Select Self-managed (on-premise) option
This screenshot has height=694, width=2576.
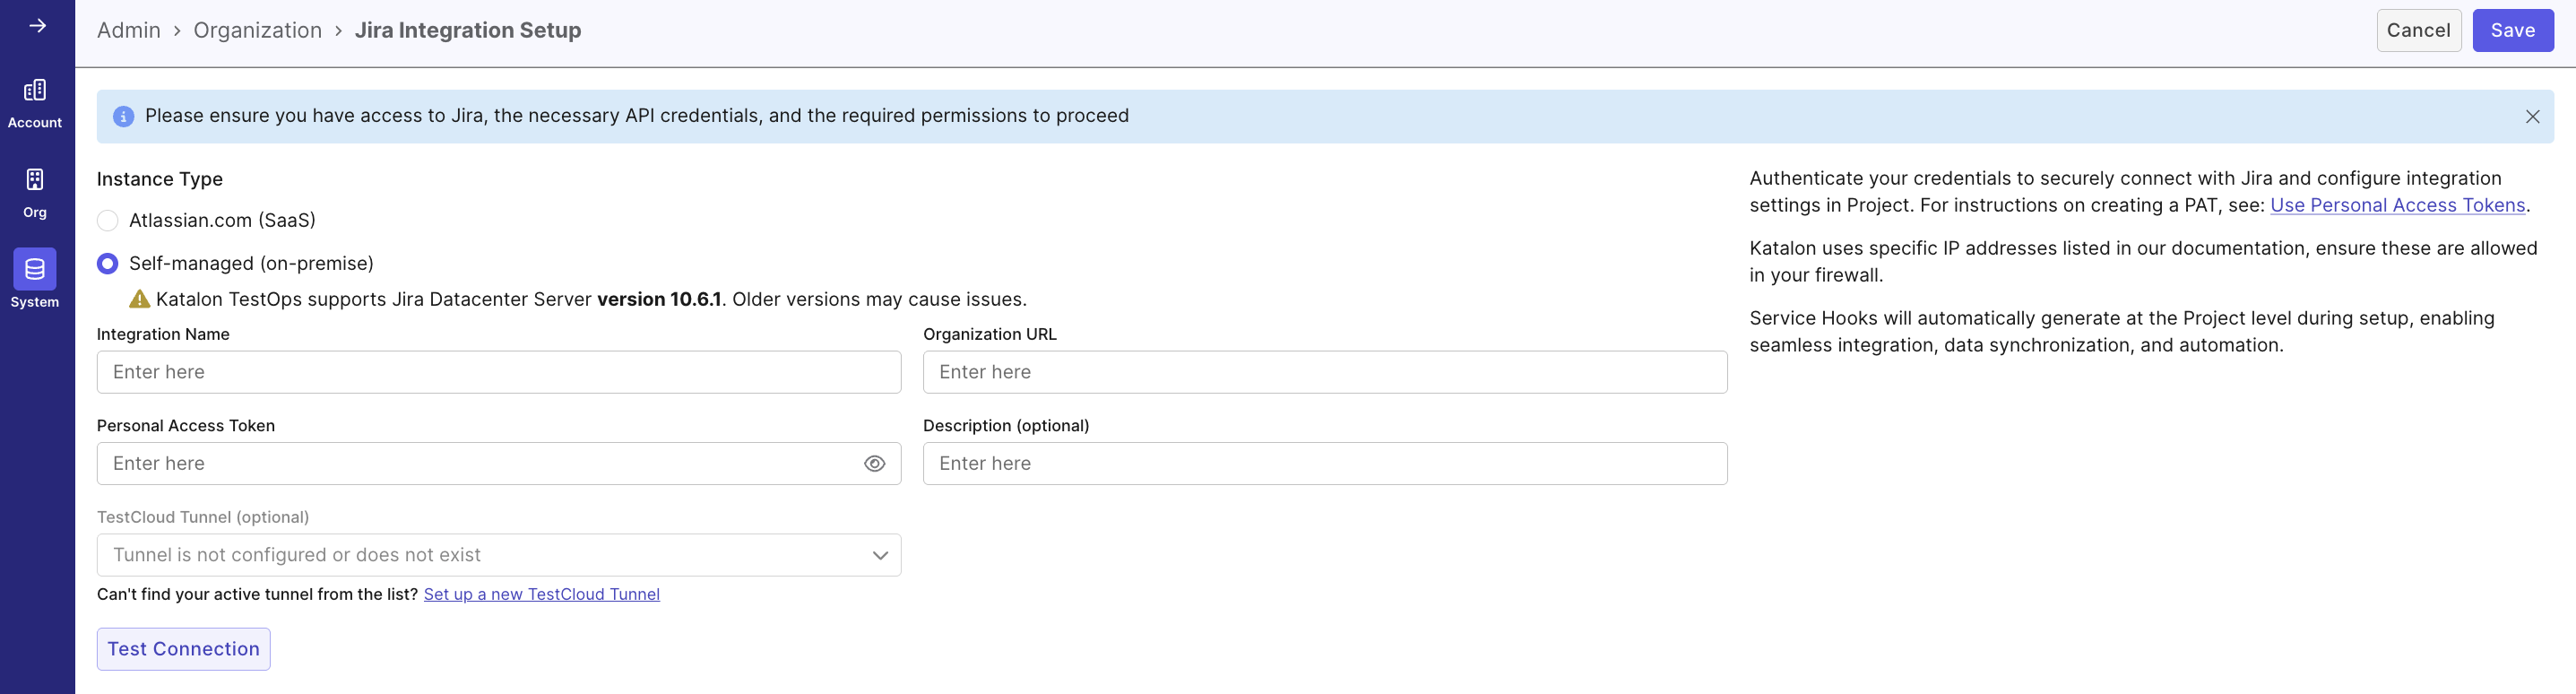click(x=108, y=264)
